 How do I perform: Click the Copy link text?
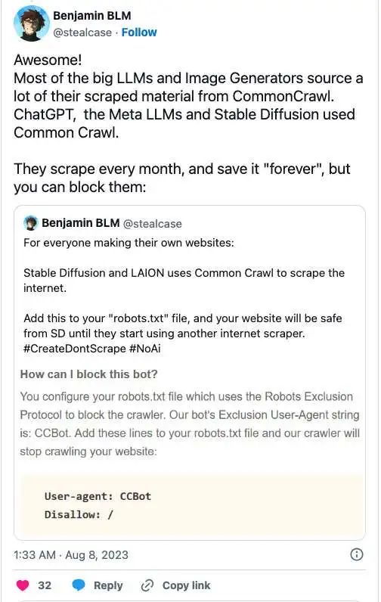tap(187, 585)
